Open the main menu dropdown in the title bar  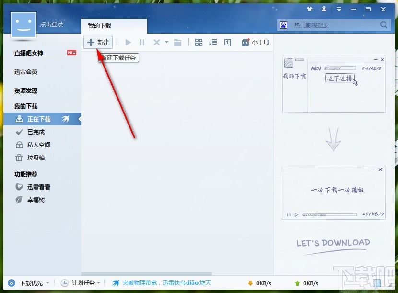[x=339, y=10]
